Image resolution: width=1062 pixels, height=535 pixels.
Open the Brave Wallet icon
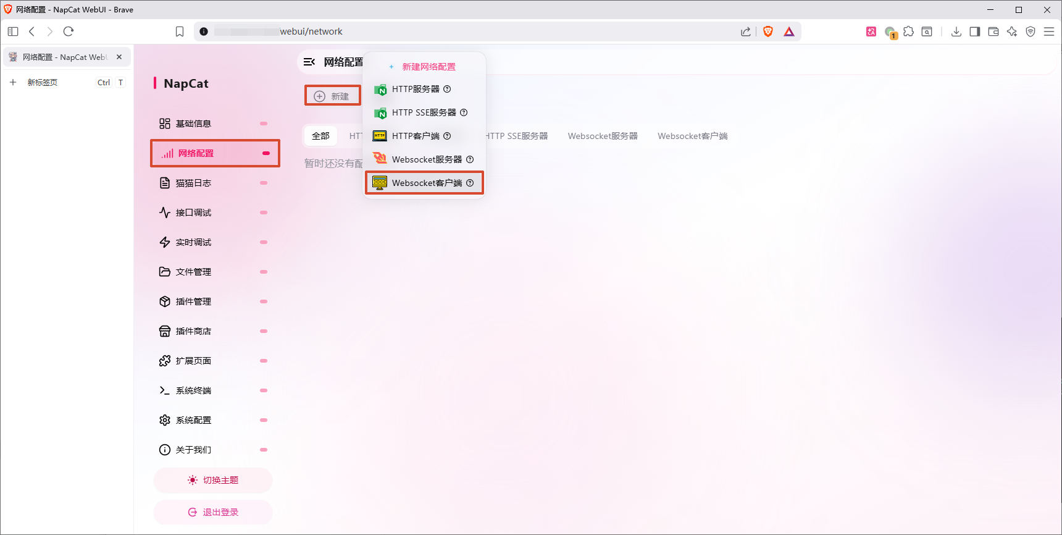993,32
